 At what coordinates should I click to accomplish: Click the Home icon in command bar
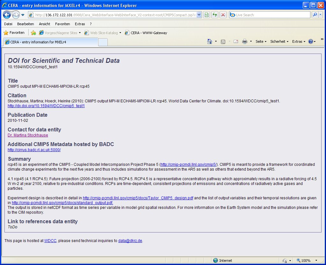[209, 41]
